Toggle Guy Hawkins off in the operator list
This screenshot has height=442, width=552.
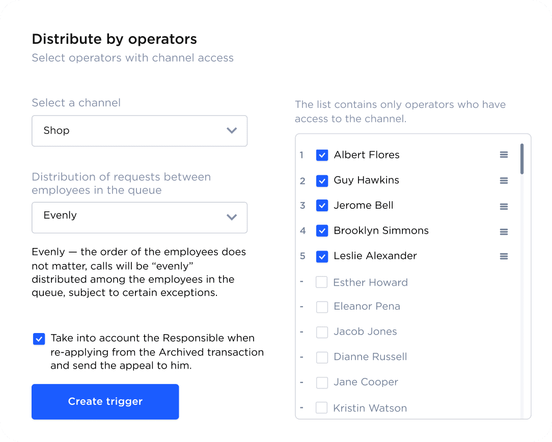(322, 180)
